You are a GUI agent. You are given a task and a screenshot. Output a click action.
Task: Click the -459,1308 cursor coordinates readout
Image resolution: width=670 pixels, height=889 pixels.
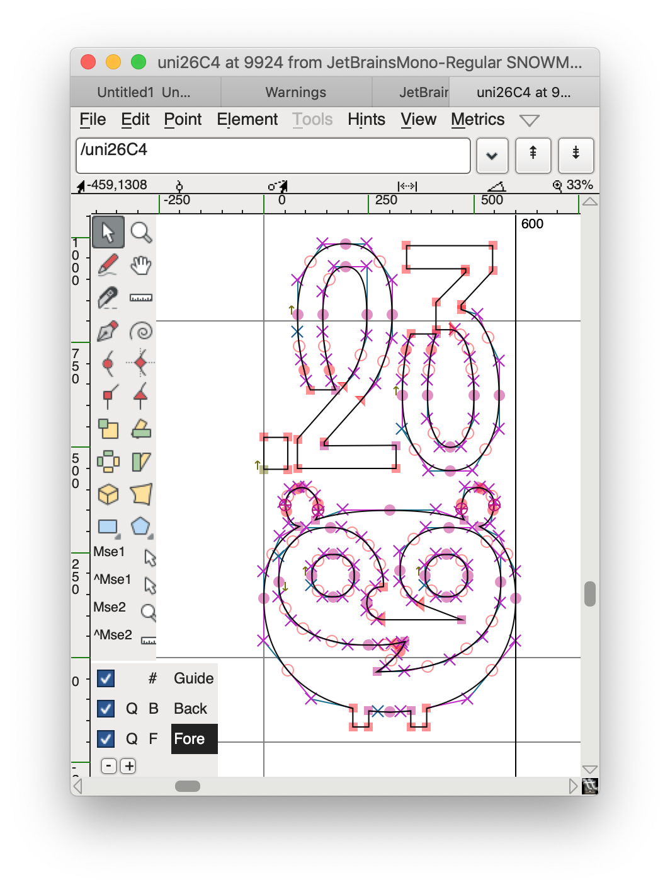[116, 185]
